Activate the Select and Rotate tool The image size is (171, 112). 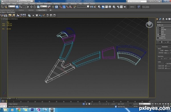click(x=35, y=7)
